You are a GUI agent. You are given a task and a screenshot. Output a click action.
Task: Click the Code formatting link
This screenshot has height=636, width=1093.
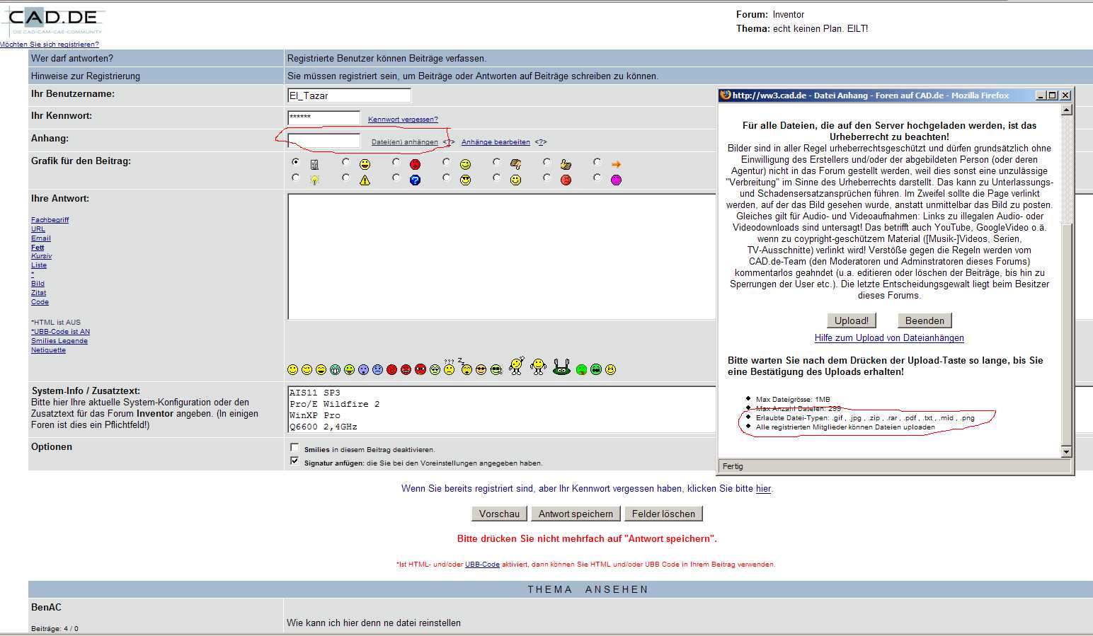pyautogui.click(x=40, y=302)
